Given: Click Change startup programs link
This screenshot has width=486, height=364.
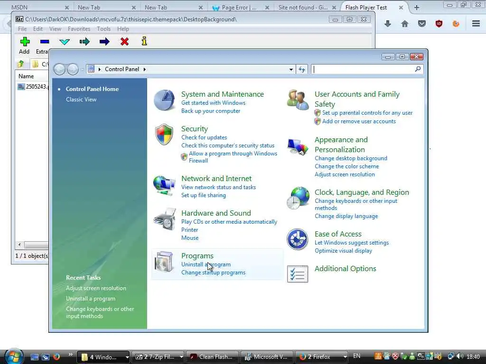Looking at the screenshot, I should 213,273.
